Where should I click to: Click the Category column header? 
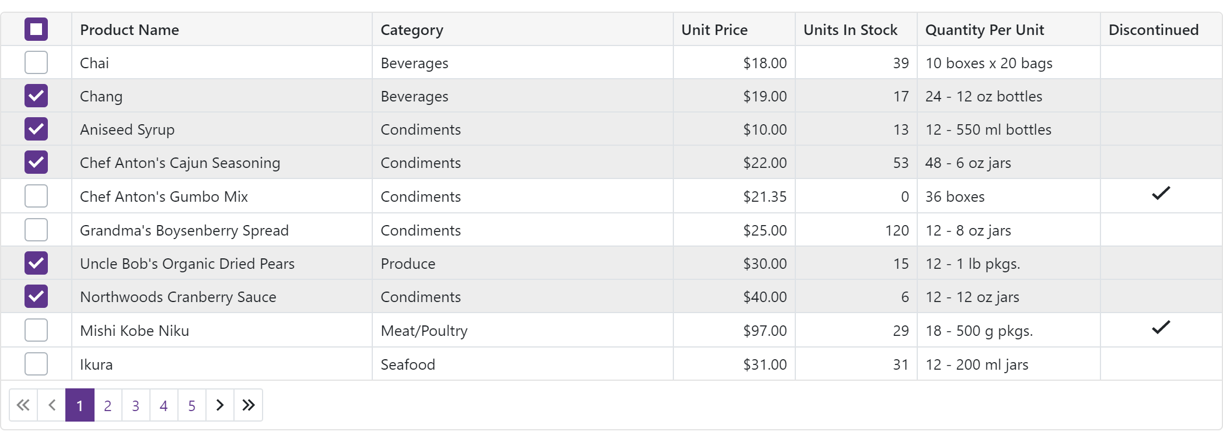(x=412, y=30)
